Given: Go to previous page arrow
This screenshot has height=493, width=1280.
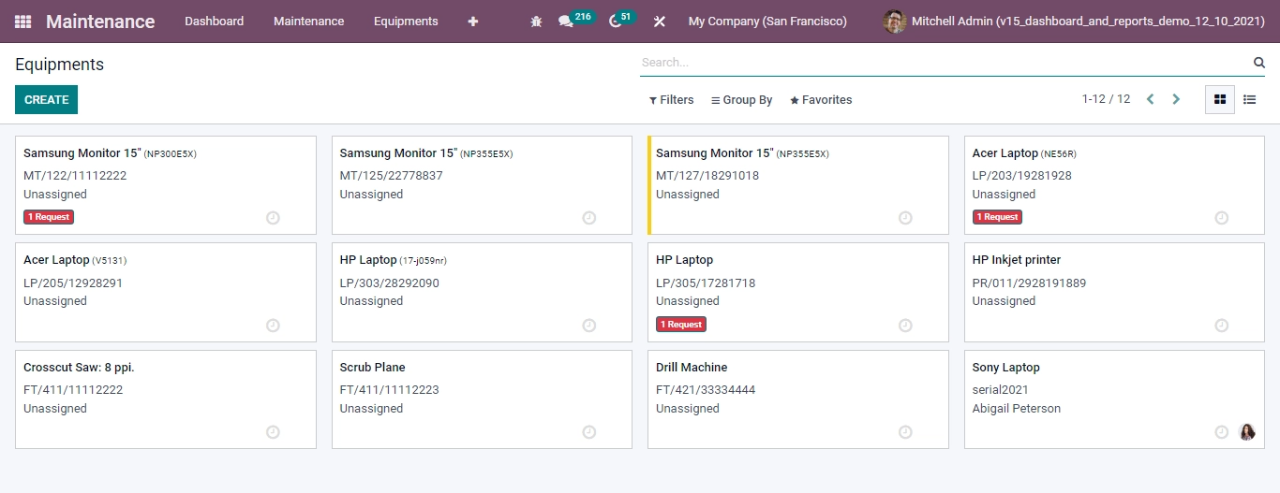Looking at the screenshot, I should click(x=1151, y=99).
